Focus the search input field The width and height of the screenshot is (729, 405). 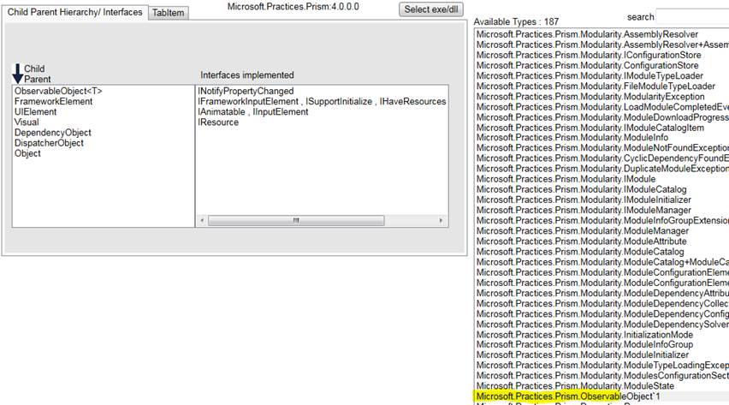(692, 17)
